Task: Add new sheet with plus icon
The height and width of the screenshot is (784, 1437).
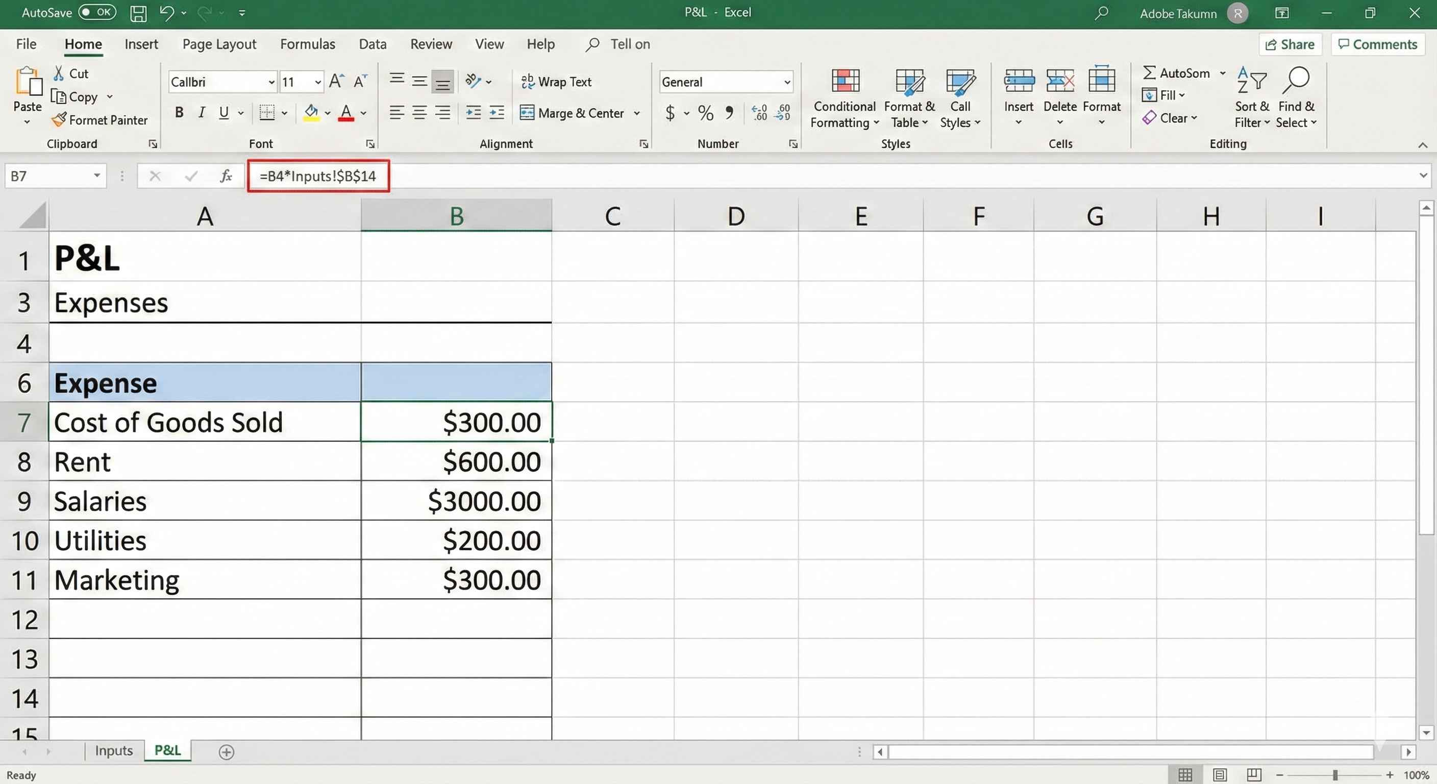Action: click(226, 752)
